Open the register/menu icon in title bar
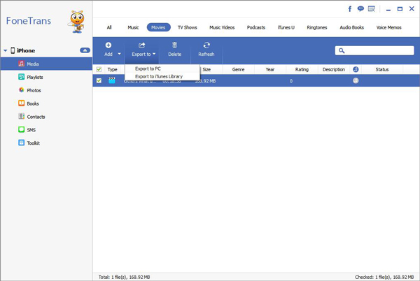This screenshot has width=420, height=281. point(371,9)
